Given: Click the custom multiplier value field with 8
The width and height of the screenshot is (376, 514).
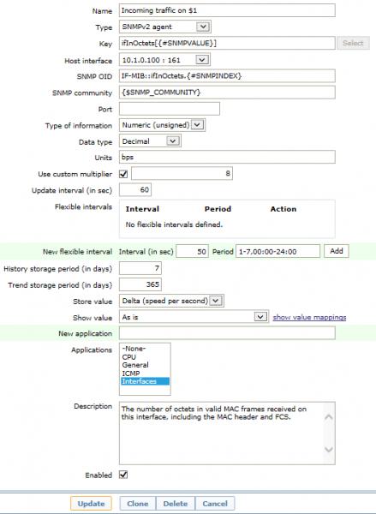Looking at the screenshot, I should [x=182, y=173].
